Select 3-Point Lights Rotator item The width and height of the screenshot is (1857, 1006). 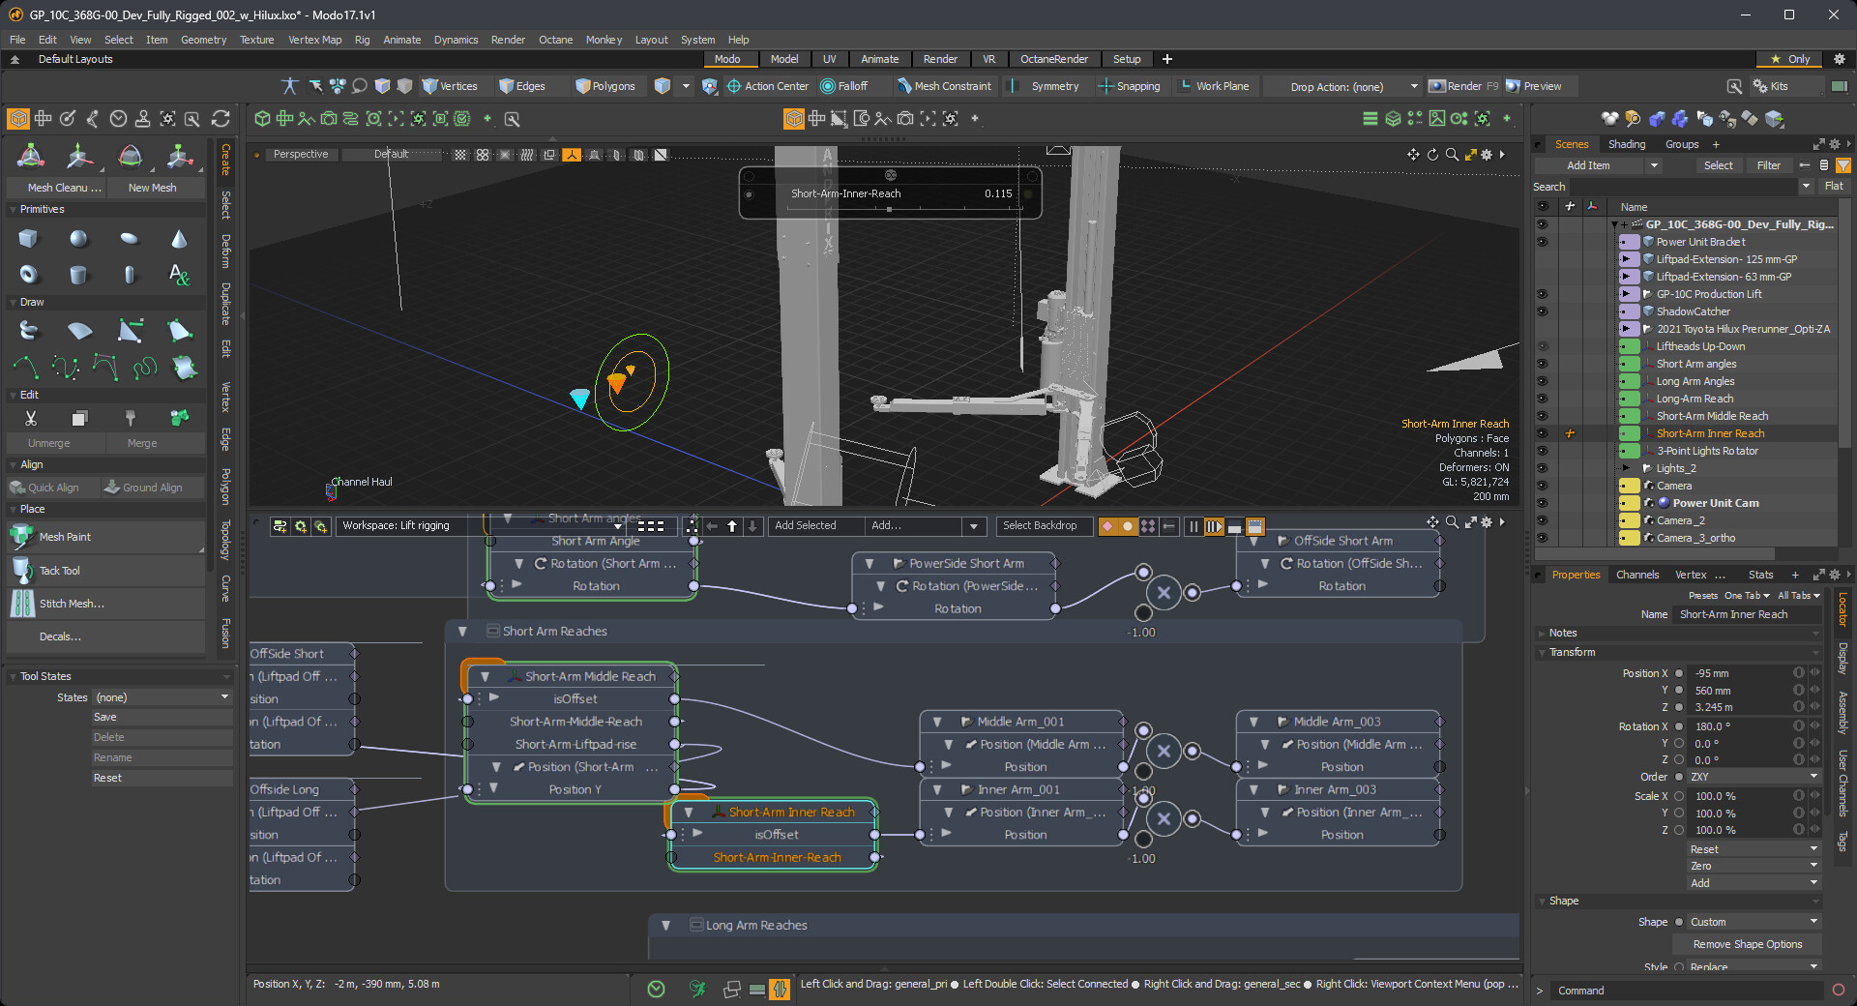pos(1707,451)
